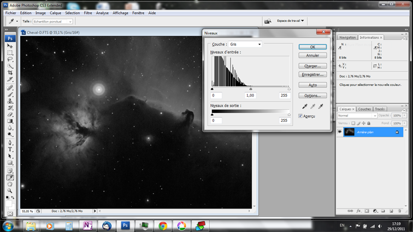Open the Affichage menu
Viewport: 413px width, 232px height.
coord(120,13)
